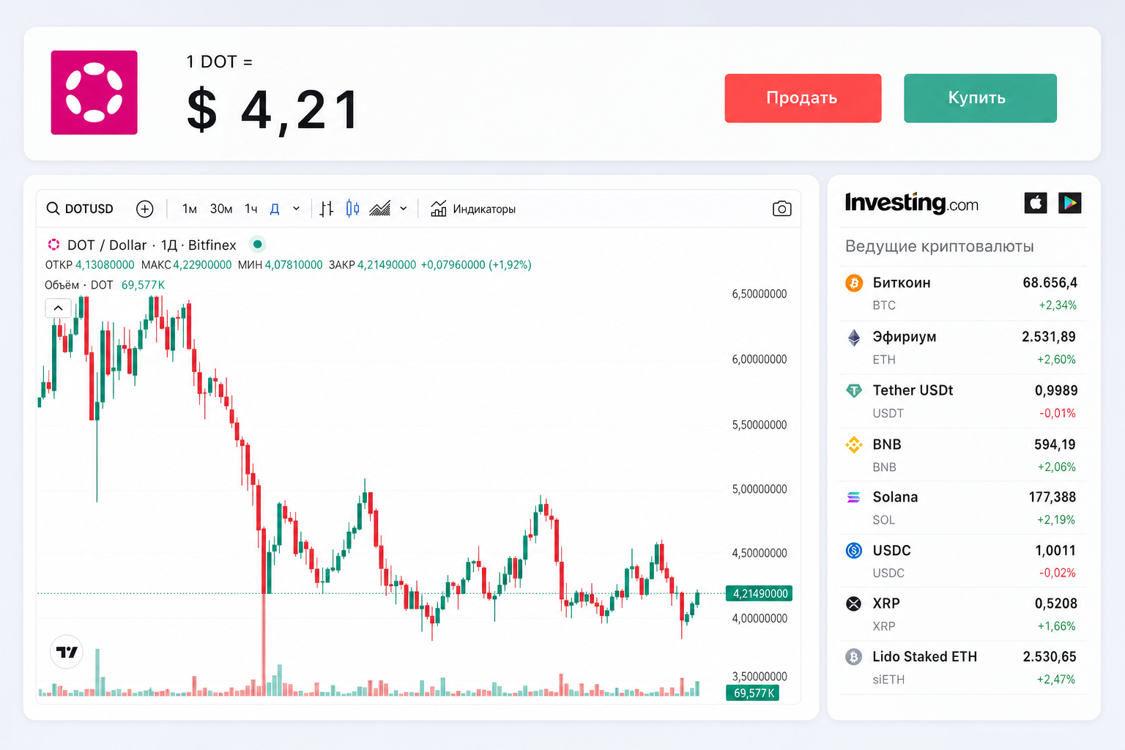Open the Apple App Store icon
The image size is (1125, 750).
coord(1036,203)
